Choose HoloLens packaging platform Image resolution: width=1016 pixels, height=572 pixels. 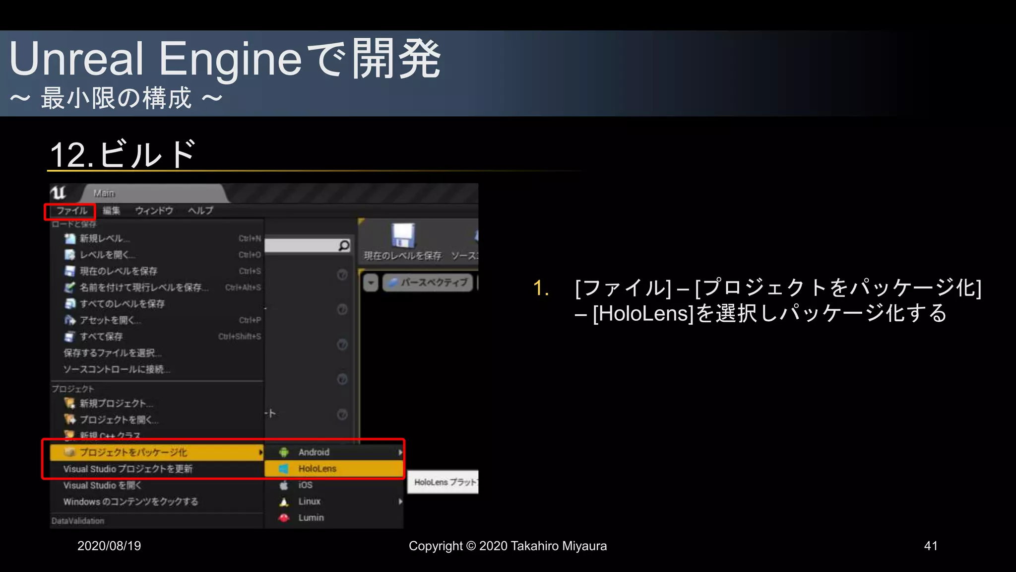pos(334,469)
